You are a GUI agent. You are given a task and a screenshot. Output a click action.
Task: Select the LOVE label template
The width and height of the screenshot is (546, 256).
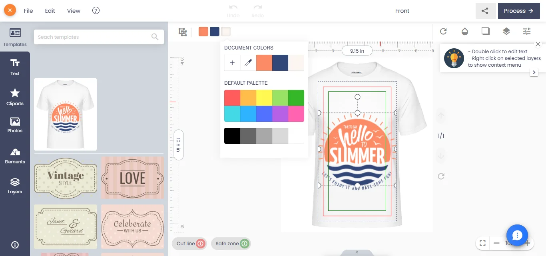pos(132,178)
